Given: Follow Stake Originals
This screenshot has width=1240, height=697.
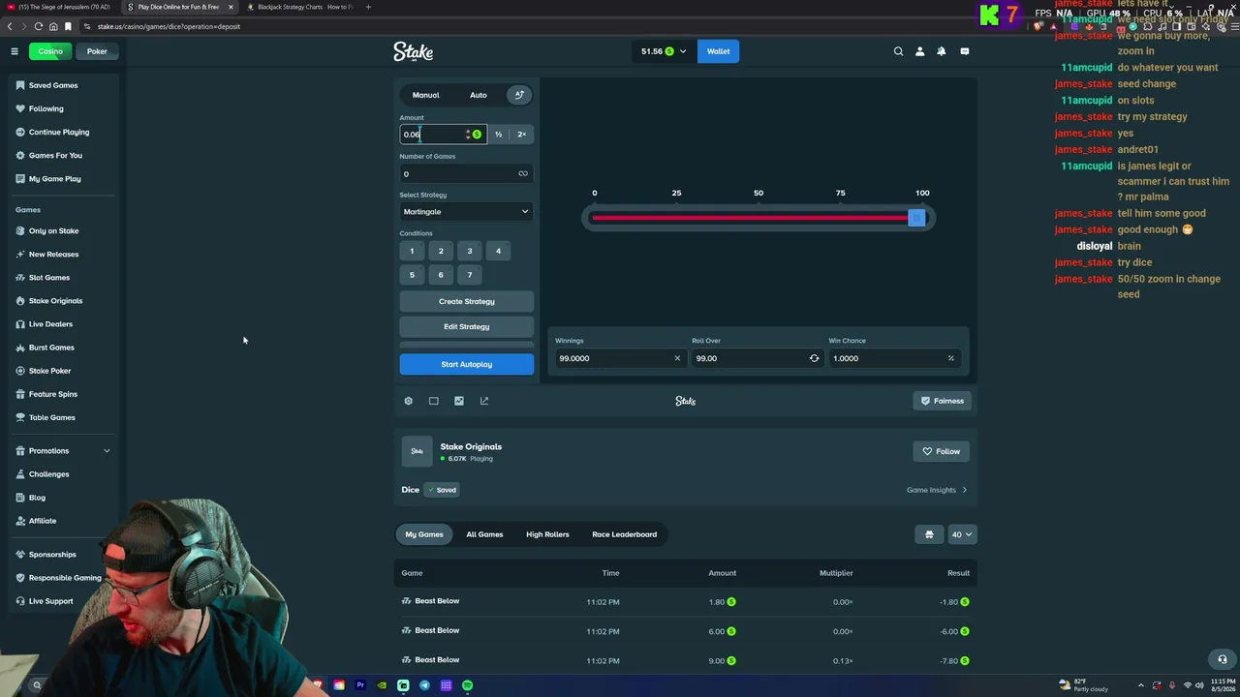Looking at the screenshot, I should (x=941, y=451).
